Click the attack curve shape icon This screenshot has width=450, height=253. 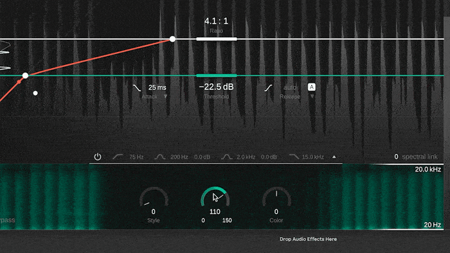click(137, 88)
